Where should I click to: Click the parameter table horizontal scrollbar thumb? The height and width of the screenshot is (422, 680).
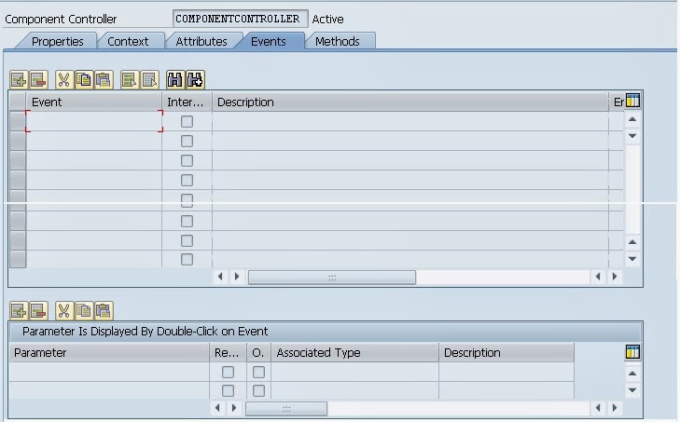(x=286, y=409)
